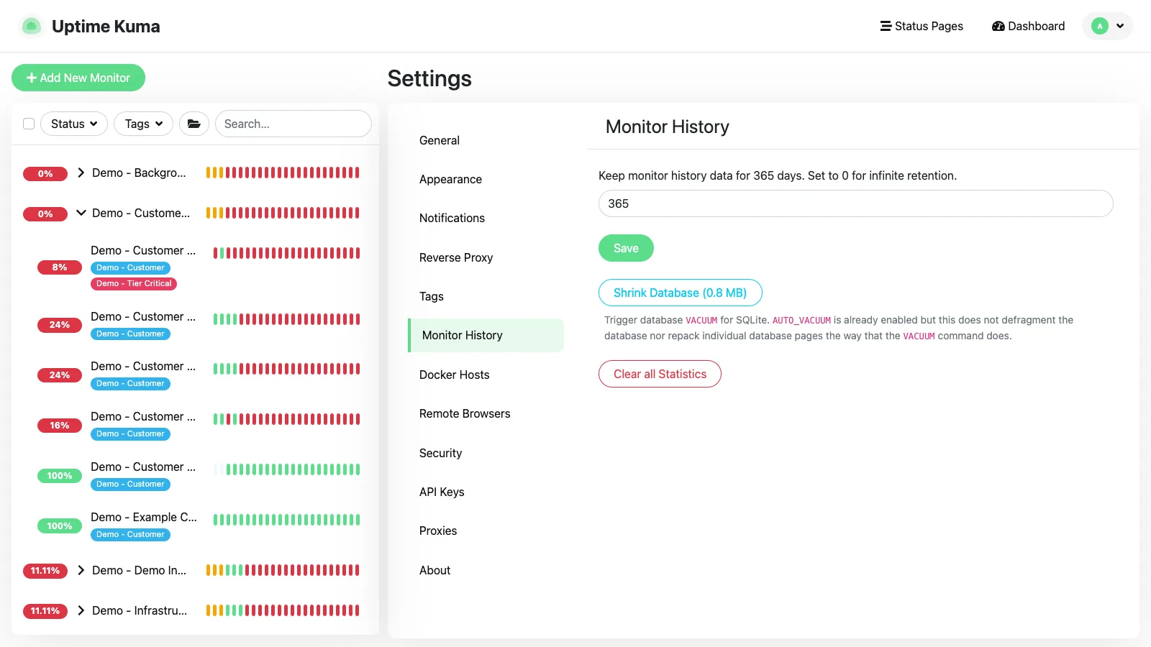1151x647 pixels.
Task: Click the 16% uptime badge
Action: pyautogui.click(x=60, y=426)
